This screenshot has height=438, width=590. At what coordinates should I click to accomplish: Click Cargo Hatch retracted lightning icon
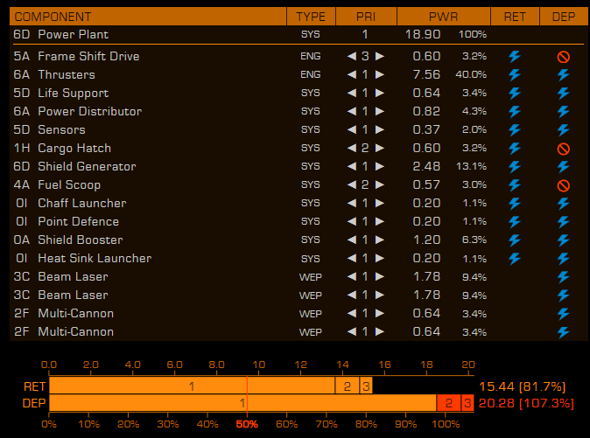tap(515, 149)
